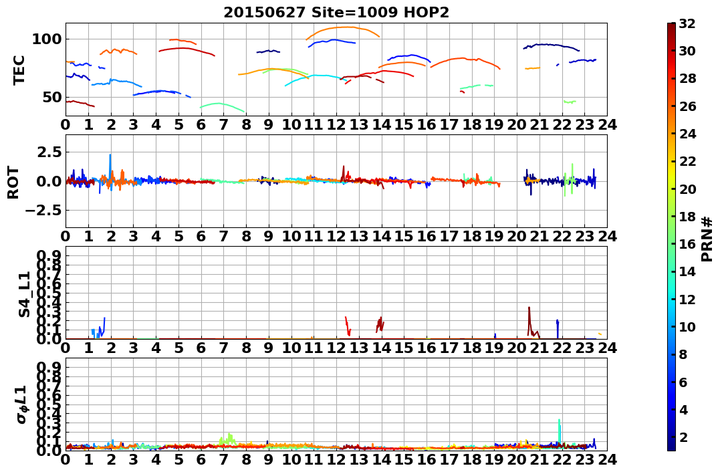Click hour tick "24" under the TEC panel

[x=607, y=124]
